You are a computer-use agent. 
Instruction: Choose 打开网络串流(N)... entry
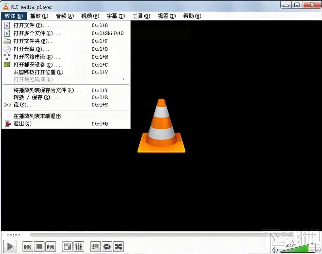tap(66, 57)
